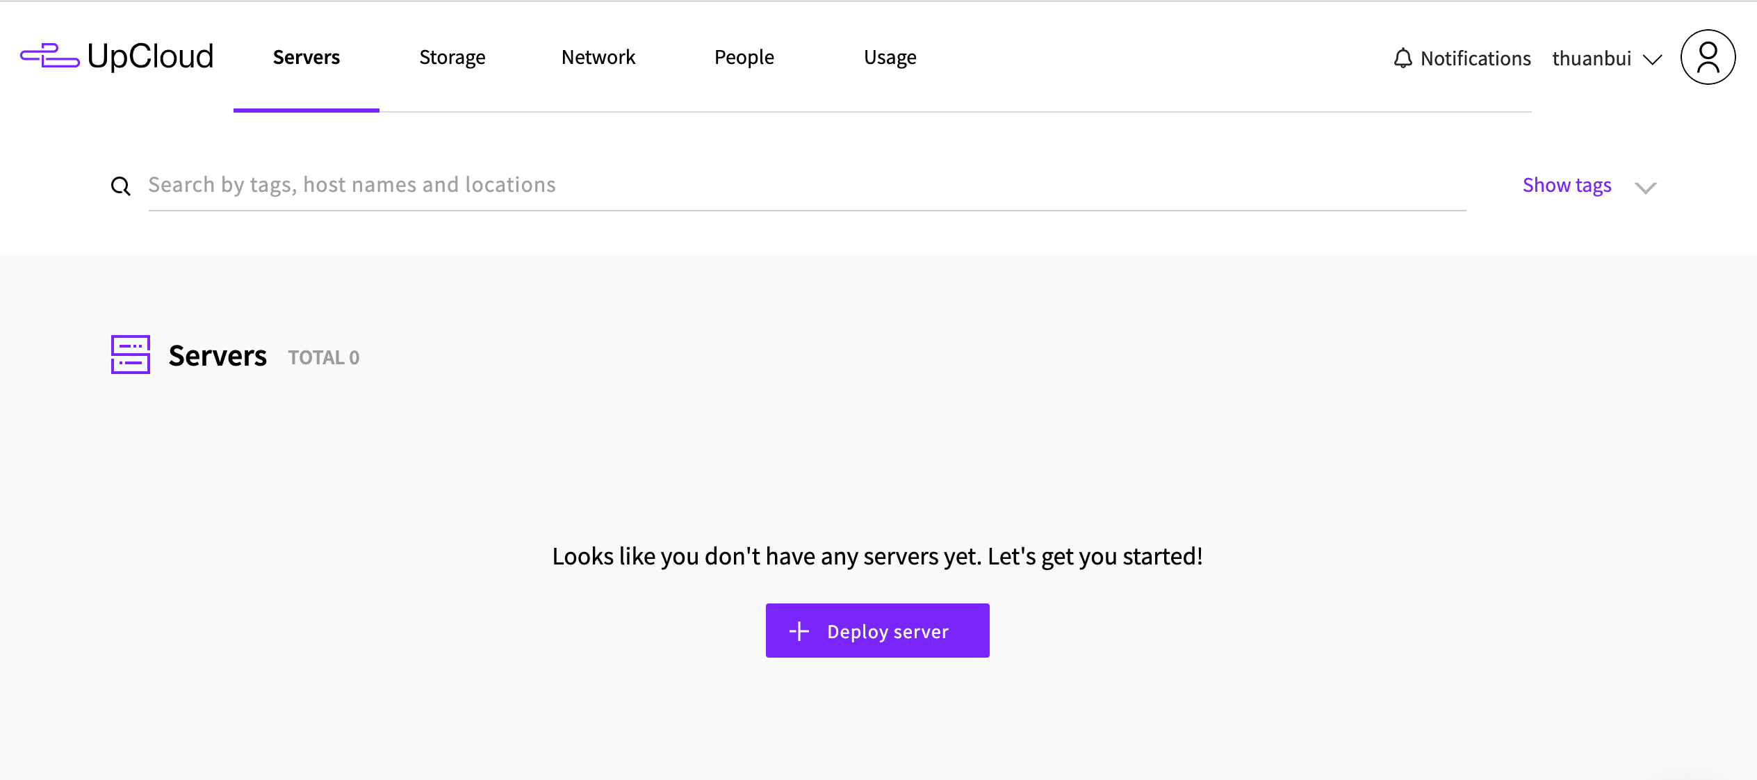Expand the thuanbui account dropdown arrow
The width and height of the screenshot is (1757, 780).
[1653, 60]
